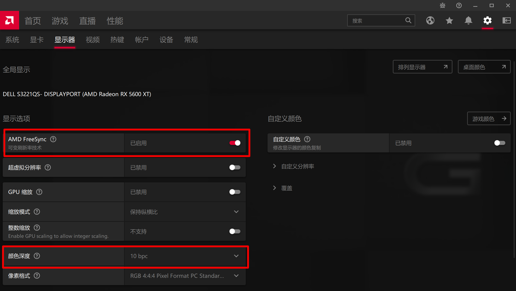Screen dimensions: 516x291
Task: Click the AMD logo icon
Action: point(9,20)
